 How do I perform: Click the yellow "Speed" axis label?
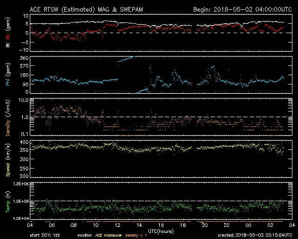(8, 169)
